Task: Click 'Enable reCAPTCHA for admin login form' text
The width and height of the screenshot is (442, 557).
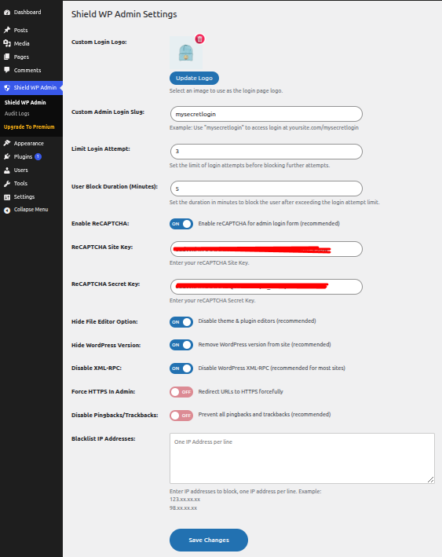Action: pos(268,223)
